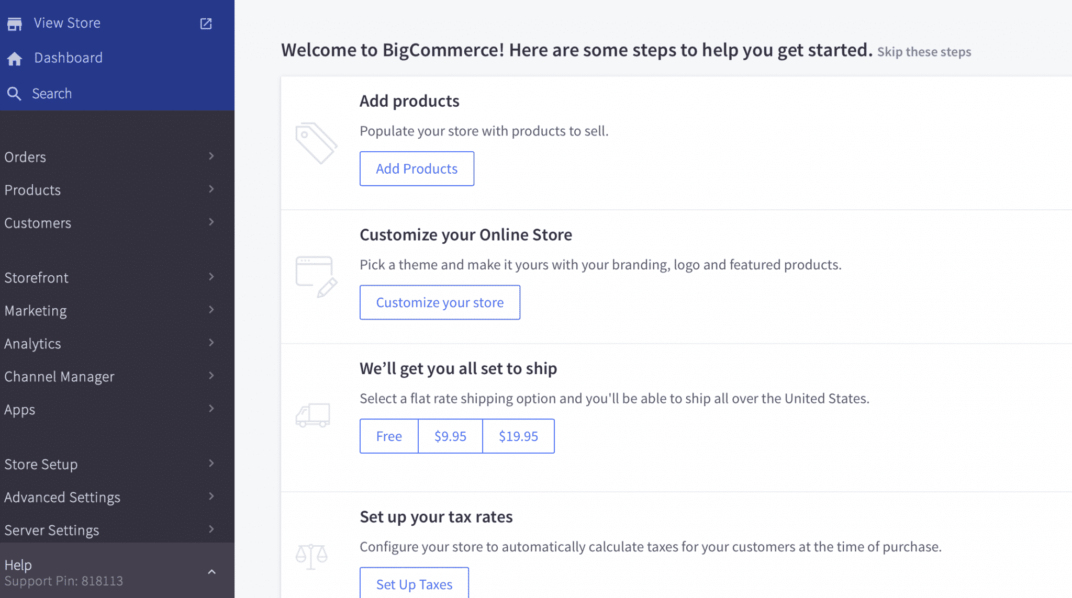Viewport: 1072px width, 598px height.
Task: Click the Add Products button
Action: 417,168
